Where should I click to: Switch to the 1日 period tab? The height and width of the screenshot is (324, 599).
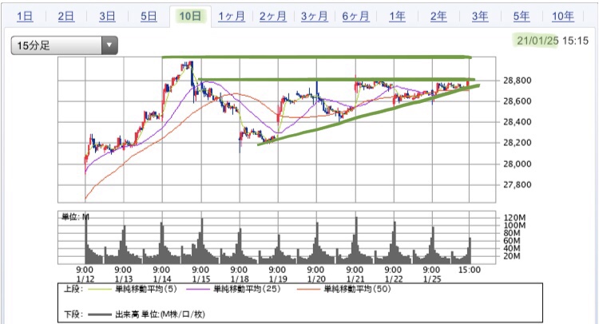[25, 17]
